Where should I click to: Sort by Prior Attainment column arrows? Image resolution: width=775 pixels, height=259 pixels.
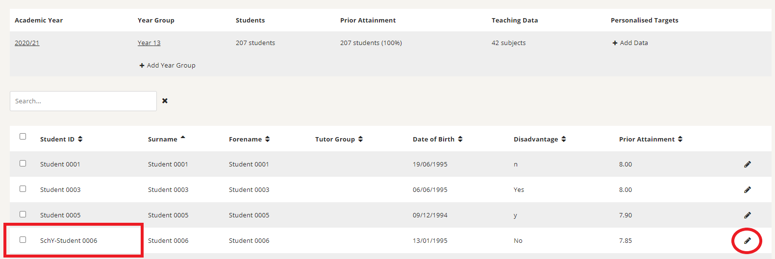(x=680, y=139)
